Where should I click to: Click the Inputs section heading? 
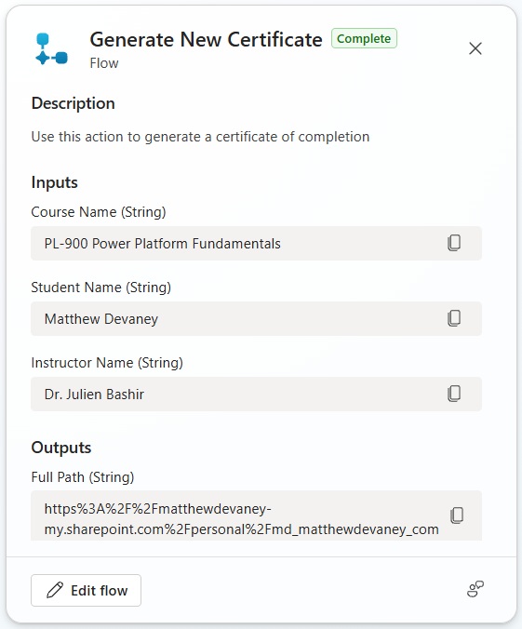55,182
